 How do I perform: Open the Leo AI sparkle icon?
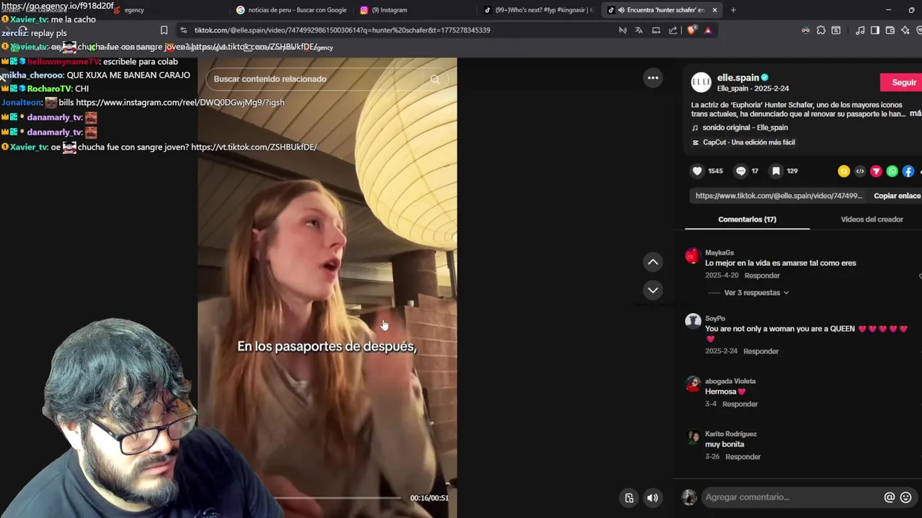tap(905, 30)
